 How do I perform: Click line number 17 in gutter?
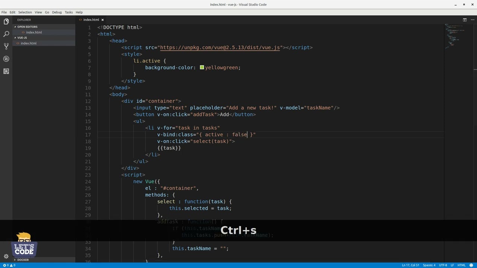(x=88, y=134)
